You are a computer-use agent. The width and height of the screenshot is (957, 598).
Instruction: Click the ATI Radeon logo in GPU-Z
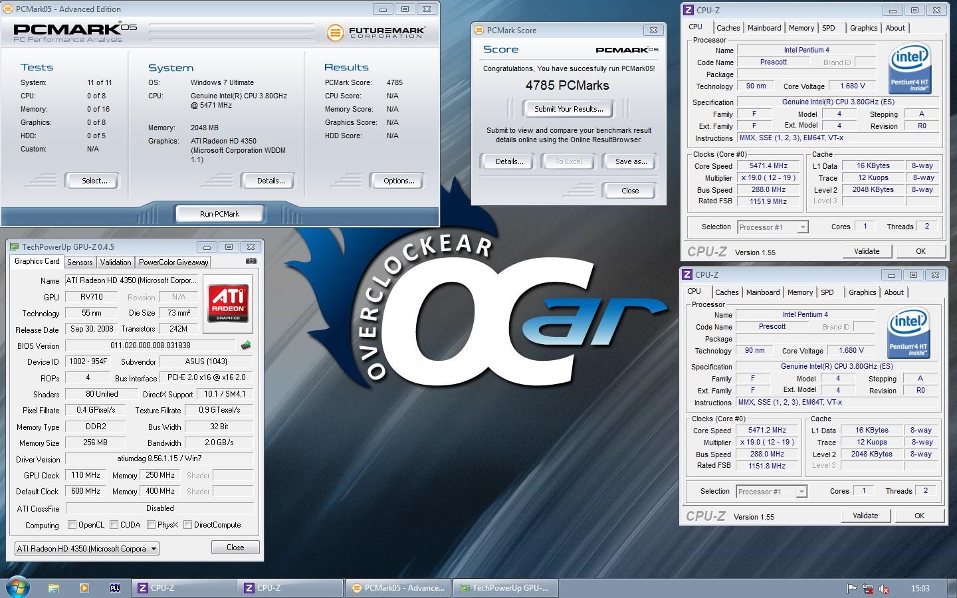click(228, 304)
